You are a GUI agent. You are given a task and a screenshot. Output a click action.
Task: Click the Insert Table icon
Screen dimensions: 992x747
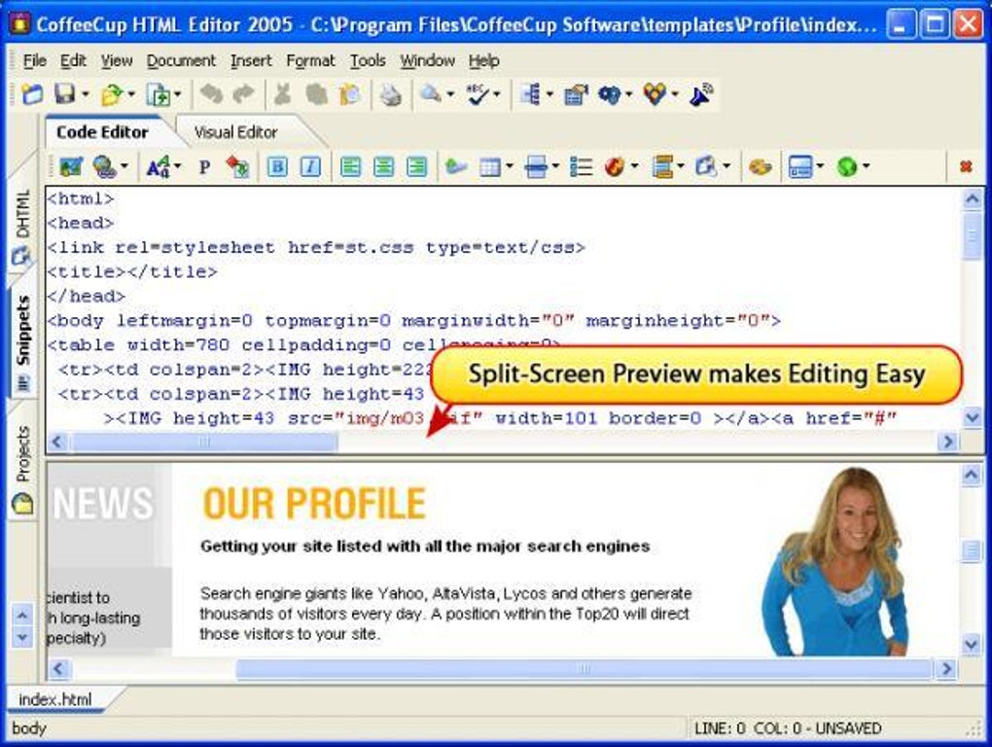tap(490, 167)
